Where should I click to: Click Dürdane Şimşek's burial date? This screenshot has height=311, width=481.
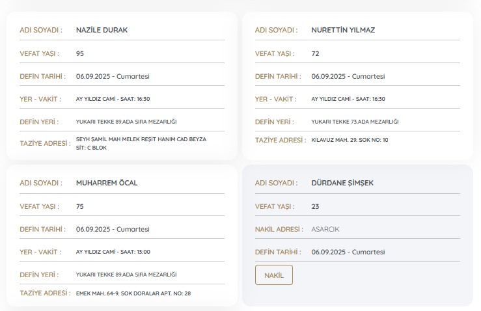coord(348,252)
